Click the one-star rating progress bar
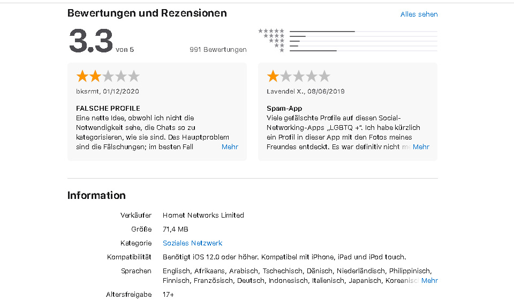Viewport: 514px width, 300px height. pos(363,51)
